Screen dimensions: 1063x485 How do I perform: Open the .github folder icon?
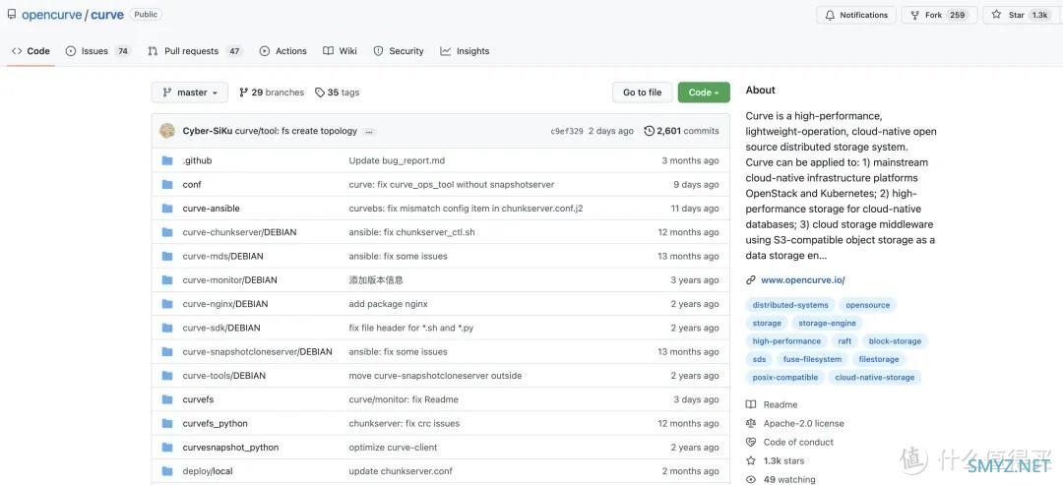pyautogui.click(x=167, y=160)
